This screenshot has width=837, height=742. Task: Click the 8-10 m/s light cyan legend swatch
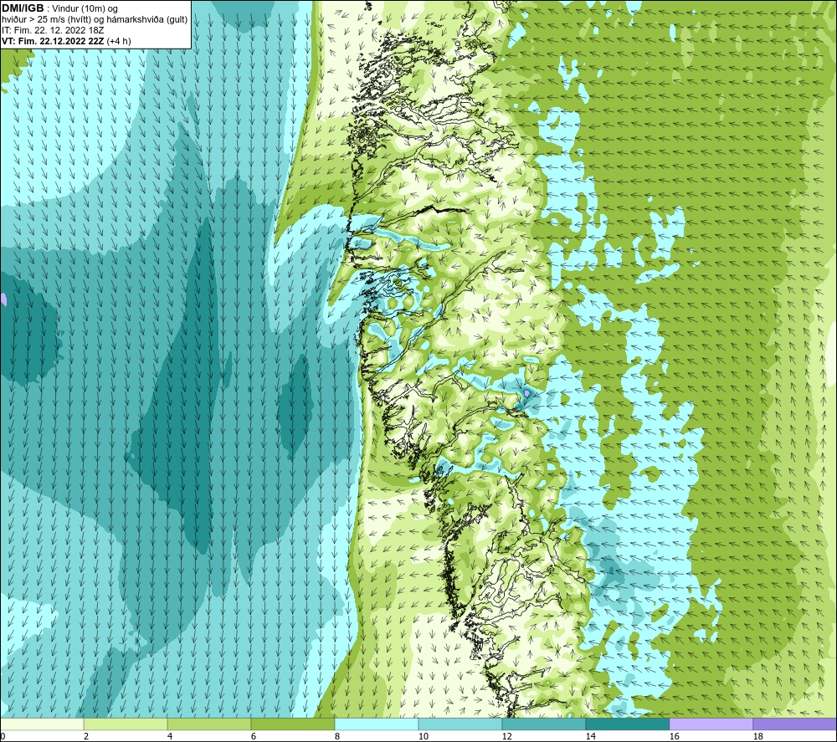point(377,724)
